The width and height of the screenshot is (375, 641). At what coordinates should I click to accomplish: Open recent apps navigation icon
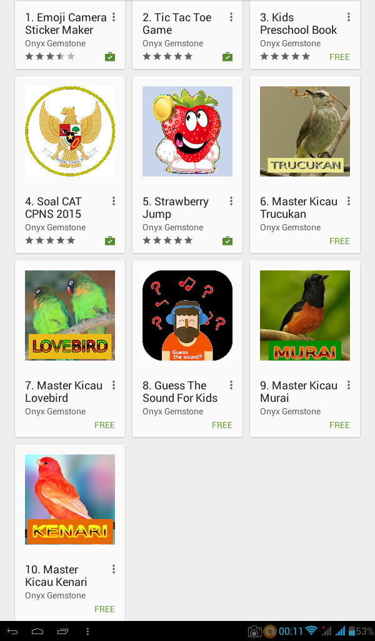62,631
